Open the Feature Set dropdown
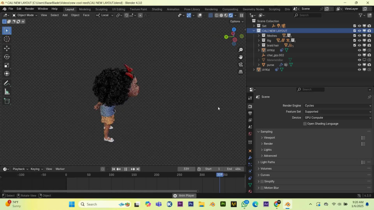The width and height of the screenshot is (374, 210). click(338, 112)
